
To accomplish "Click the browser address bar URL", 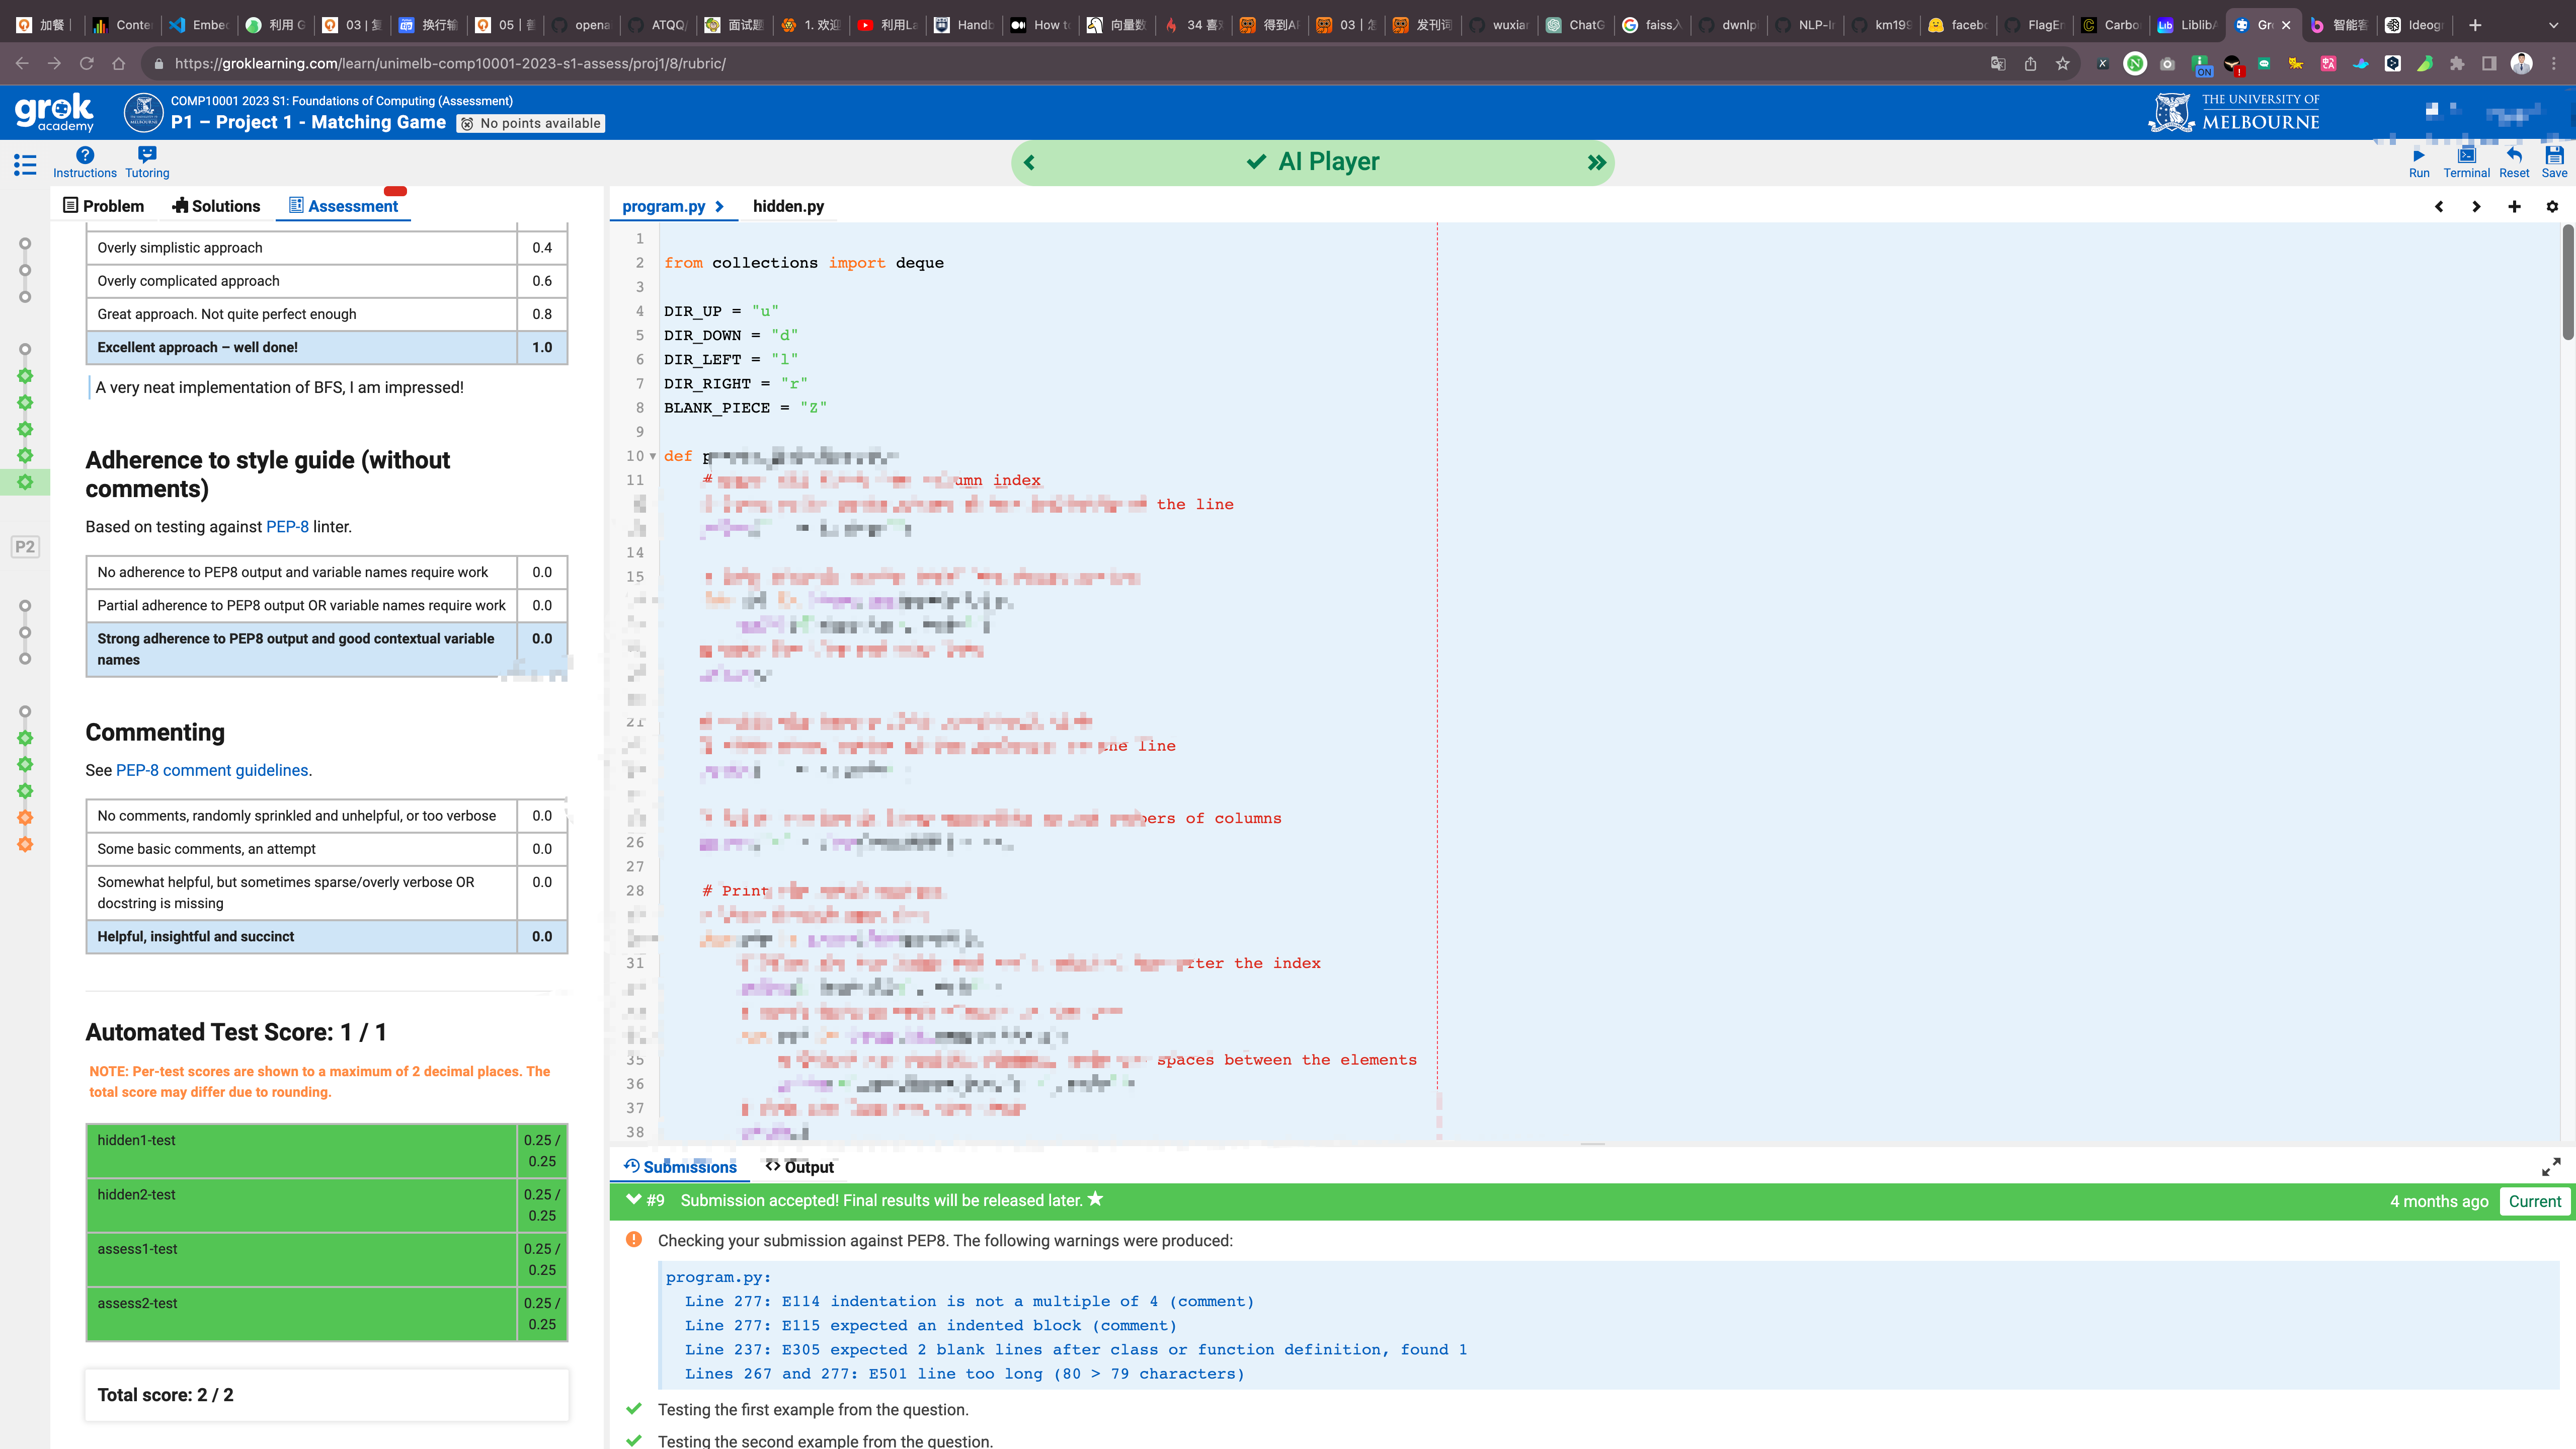I will 450,64.
